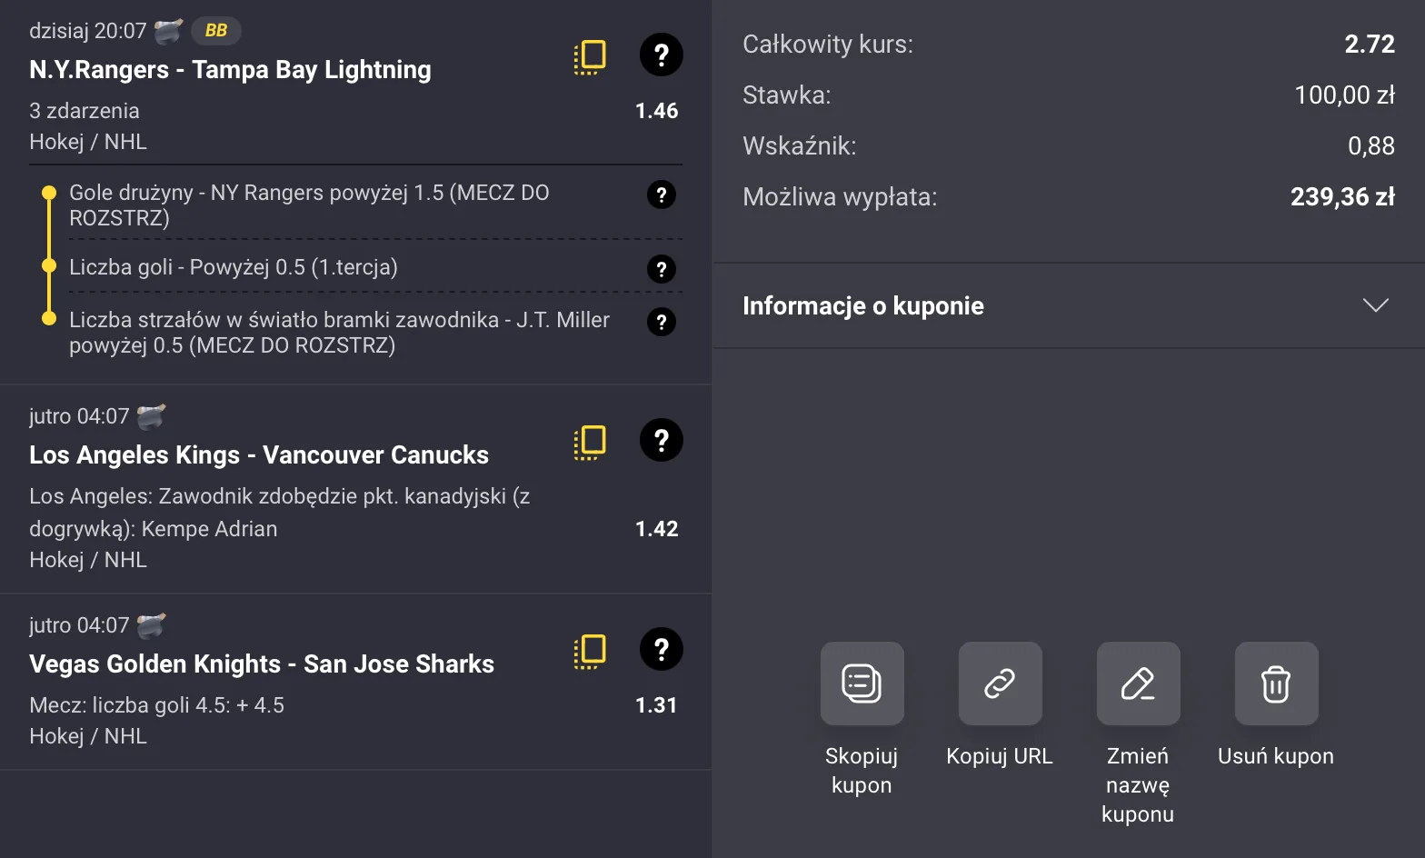
Task: Click the copy icon next to N.Y.Rangers match
Action: (x=589, y=55)
